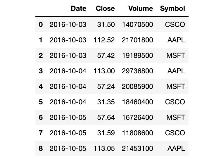Click the Symbol column header
The height and width of the screenshot is (159, 214).
coord(172,8)
